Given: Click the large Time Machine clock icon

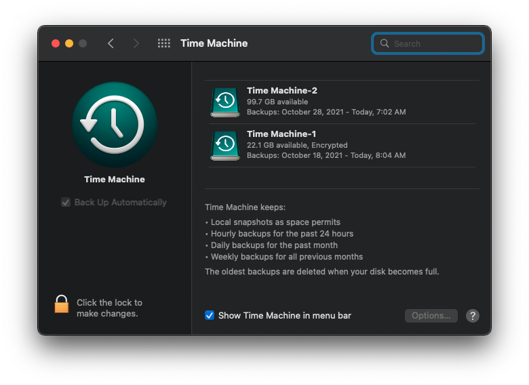Looking at the screenshot, I should pos(115,125).
